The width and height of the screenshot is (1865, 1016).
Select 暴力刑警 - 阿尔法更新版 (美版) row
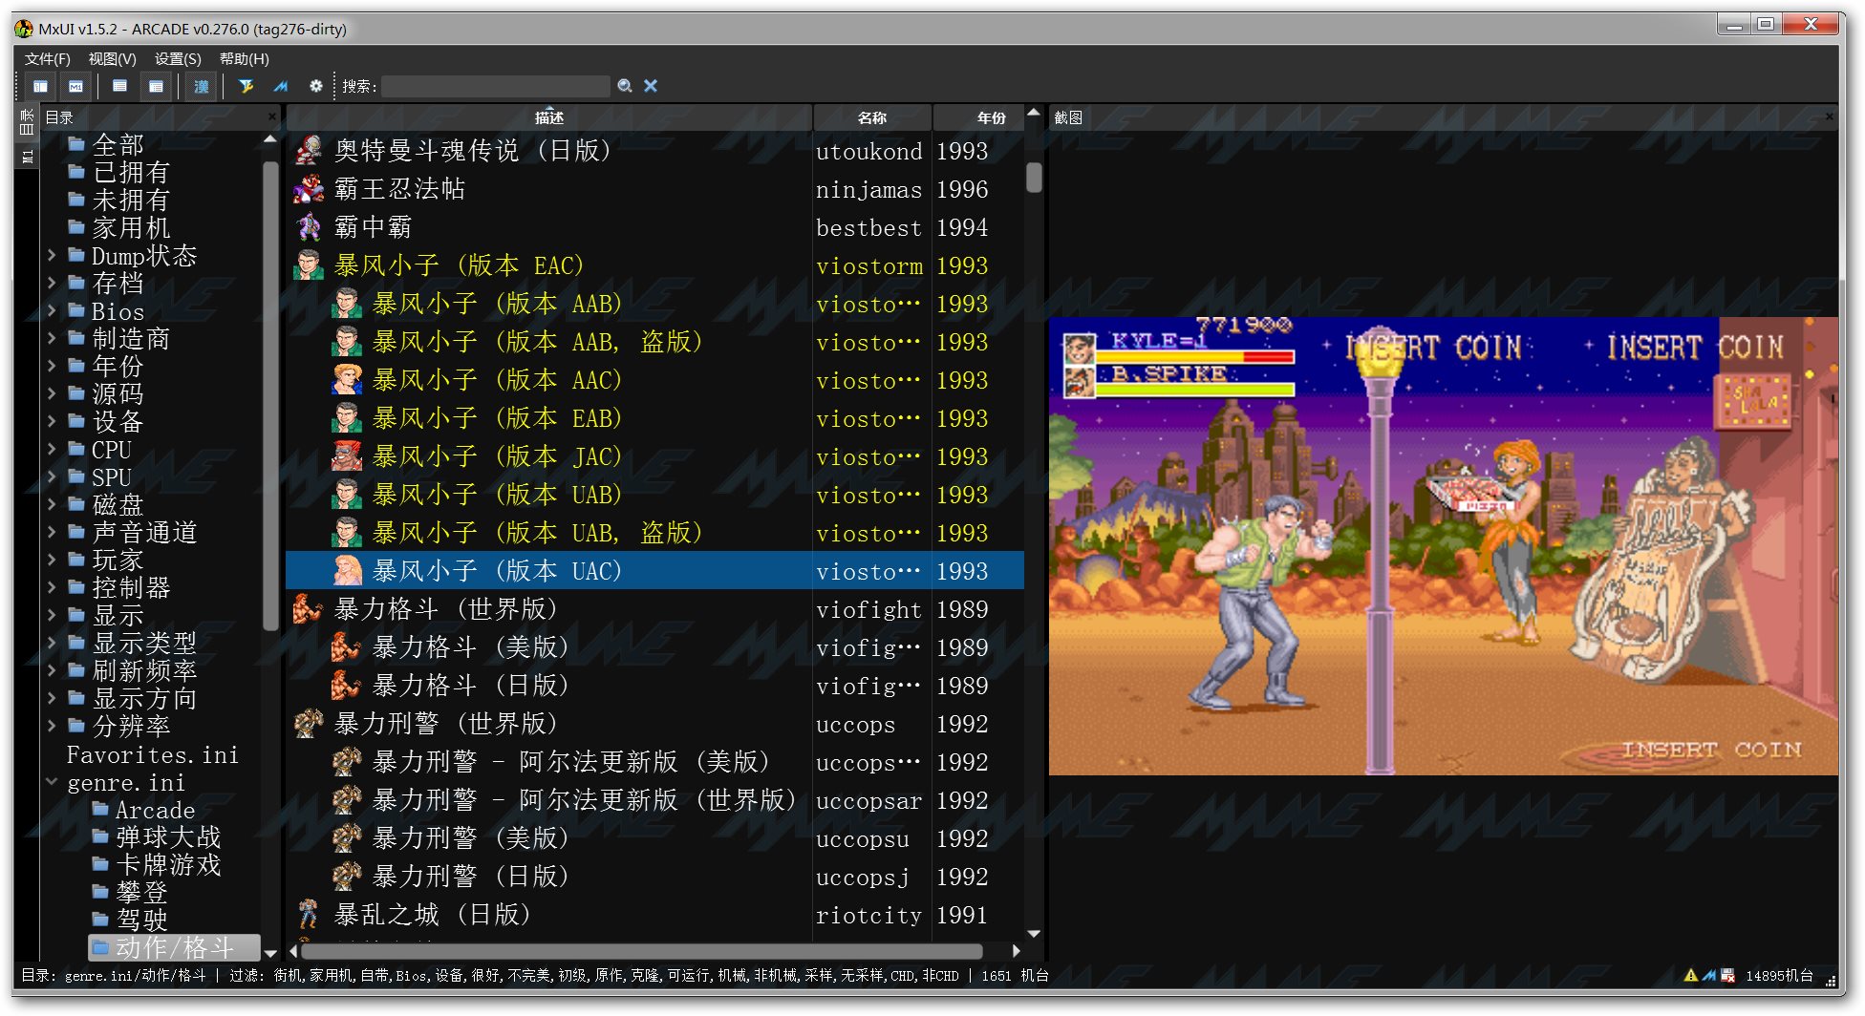(x=654, y=762)
